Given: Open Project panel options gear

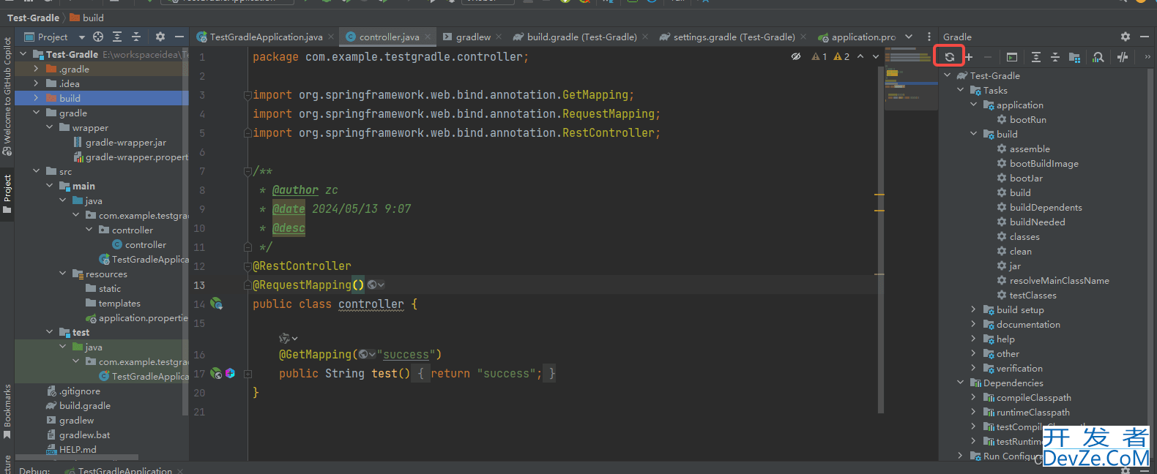Looking at the screenshot, I should 160,37.
